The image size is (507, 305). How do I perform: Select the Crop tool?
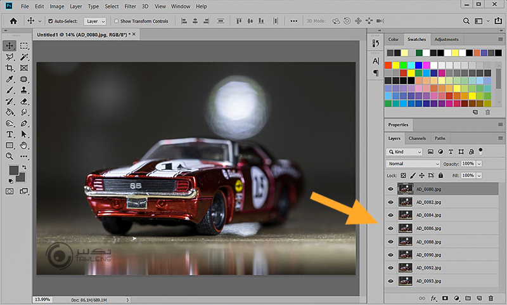(x=10, y=68)
